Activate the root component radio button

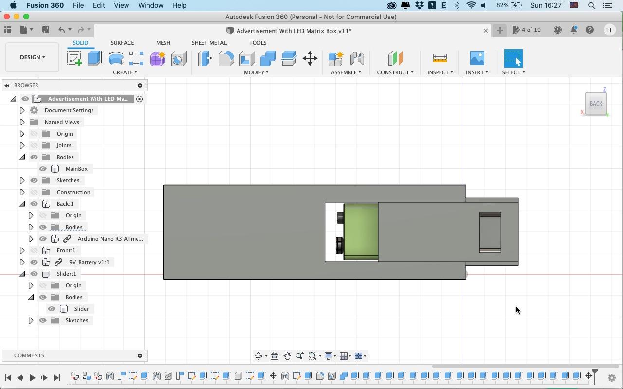(x=139, y=99)
